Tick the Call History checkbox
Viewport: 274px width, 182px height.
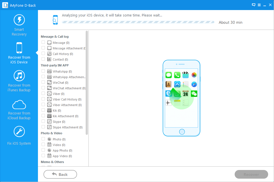point(43,54)
